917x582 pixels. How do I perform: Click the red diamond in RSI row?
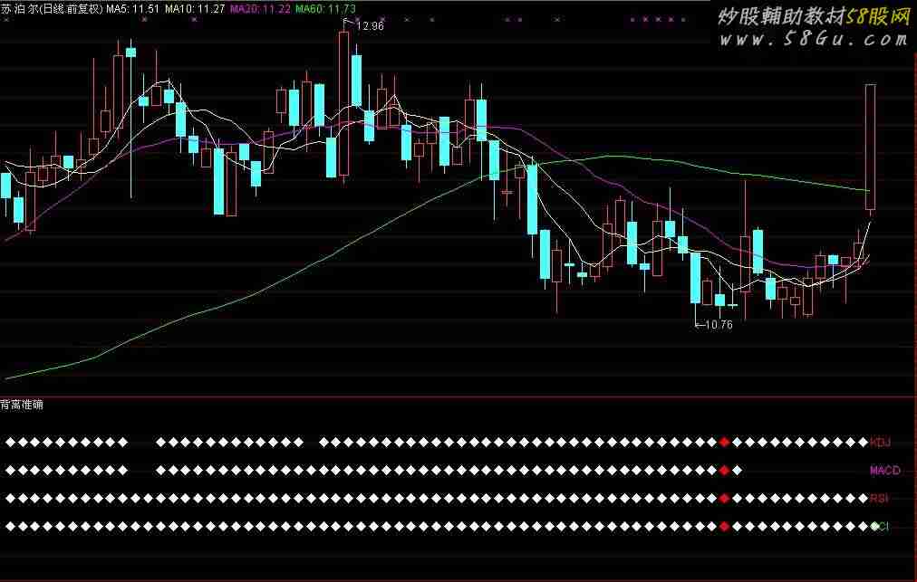[x=725, y=499]
